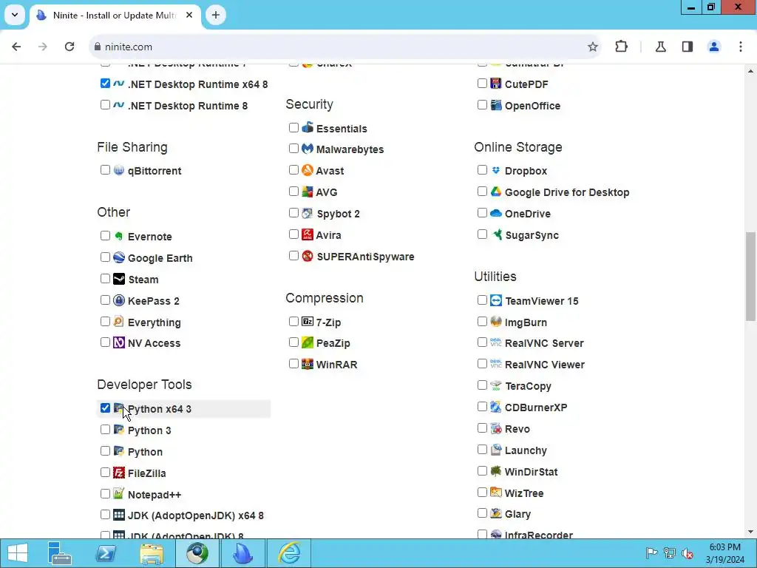757x568 pixels.
Task: Click the KeePass 2 lock icon
Action: click(119, 300)
